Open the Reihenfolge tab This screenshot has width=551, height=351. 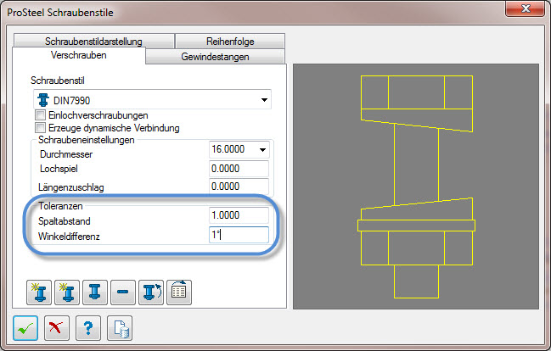point(230,41)
